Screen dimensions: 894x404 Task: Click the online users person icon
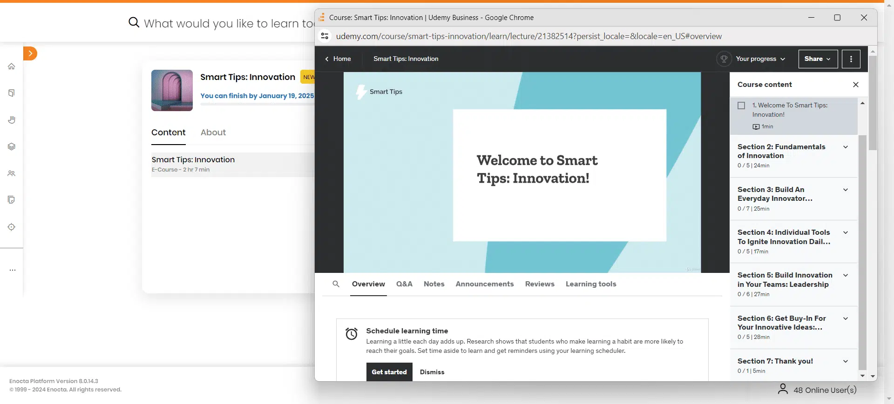[783, 389]
